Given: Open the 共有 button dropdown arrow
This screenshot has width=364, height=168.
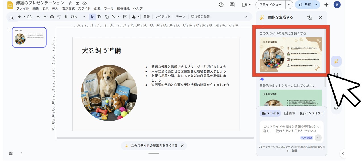Looking at the screenshot, I should (316, 5).
